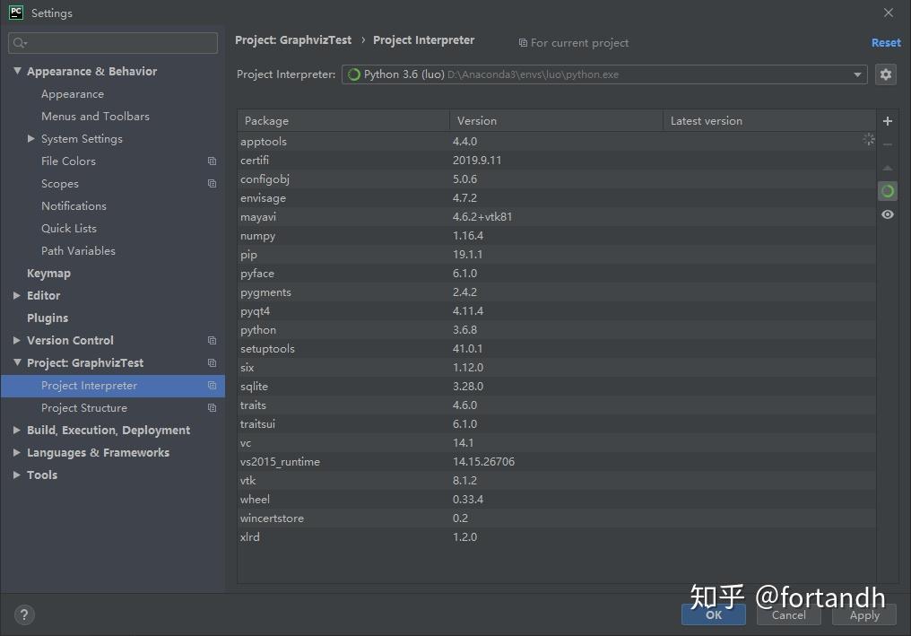Click the settings search input field
Screen dimensions: 911x636
(112, 42)
